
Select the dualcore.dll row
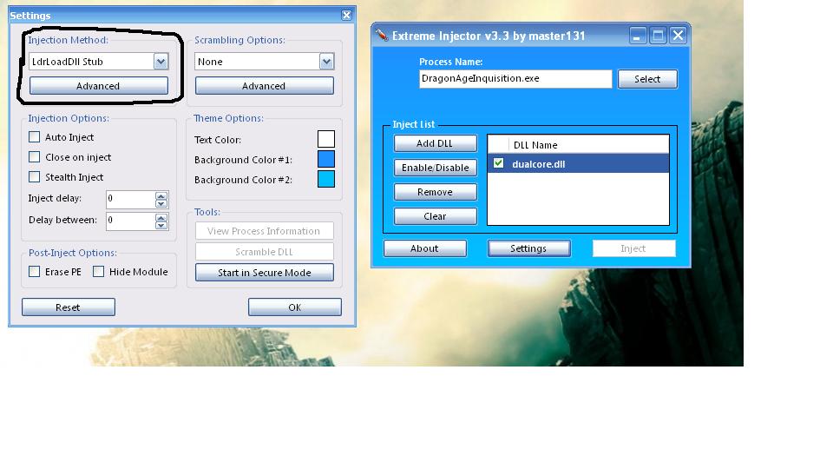click(x=578, y=164)
